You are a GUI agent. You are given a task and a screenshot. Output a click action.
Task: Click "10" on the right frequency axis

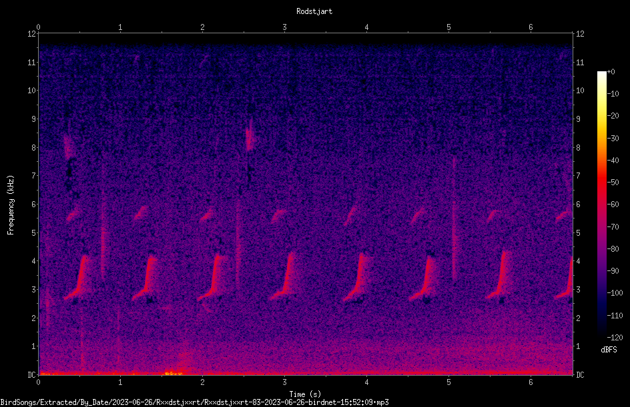coord(580,91)
